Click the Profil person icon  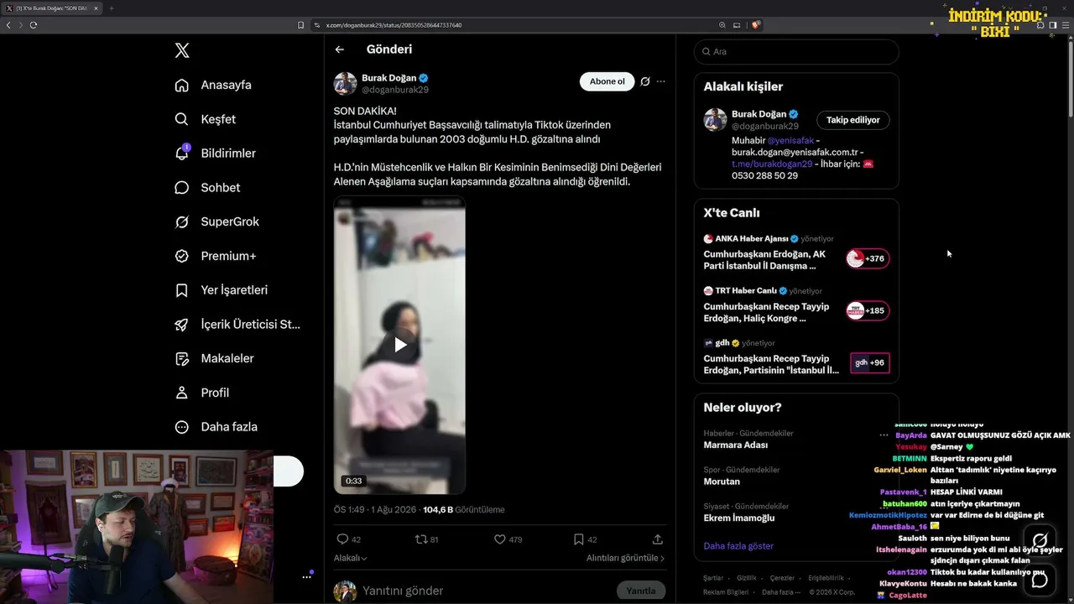(x=181, y=393)
